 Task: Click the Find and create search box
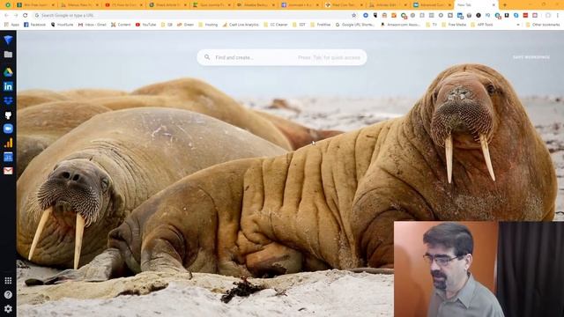tap(282, 57)
